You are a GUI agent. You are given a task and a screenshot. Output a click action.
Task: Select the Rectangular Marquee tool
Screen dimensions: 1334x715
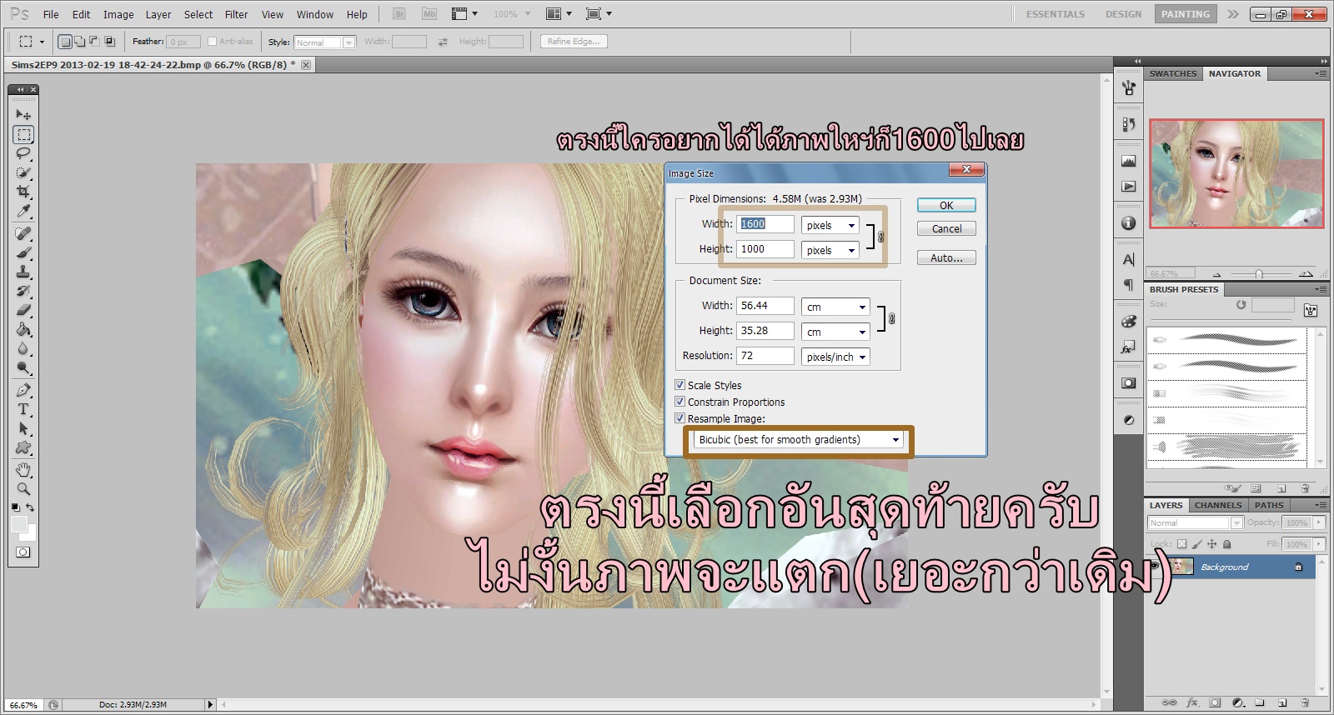(x=23, y=134)
